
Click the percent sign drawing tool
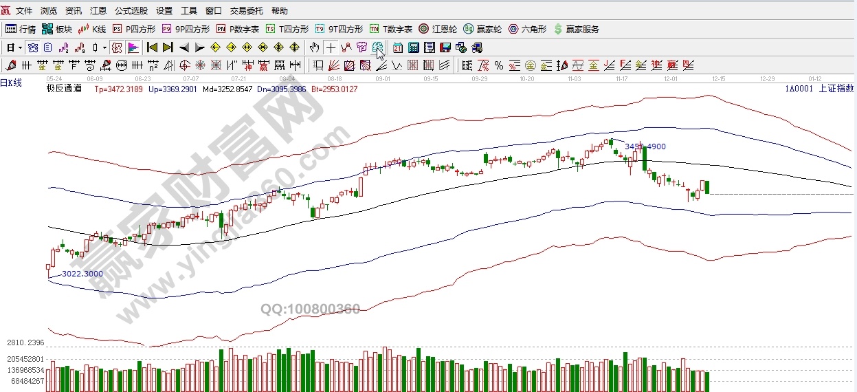pos(499,65)
